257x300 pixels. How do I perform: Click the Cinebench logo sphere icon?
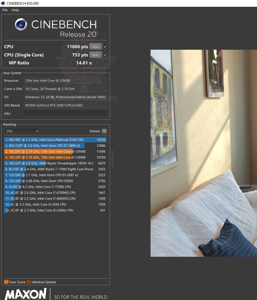21,24
